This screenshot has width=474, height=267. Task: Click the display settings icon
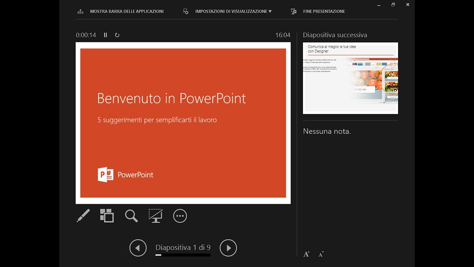pyautogui.click(x=186, y=11)
